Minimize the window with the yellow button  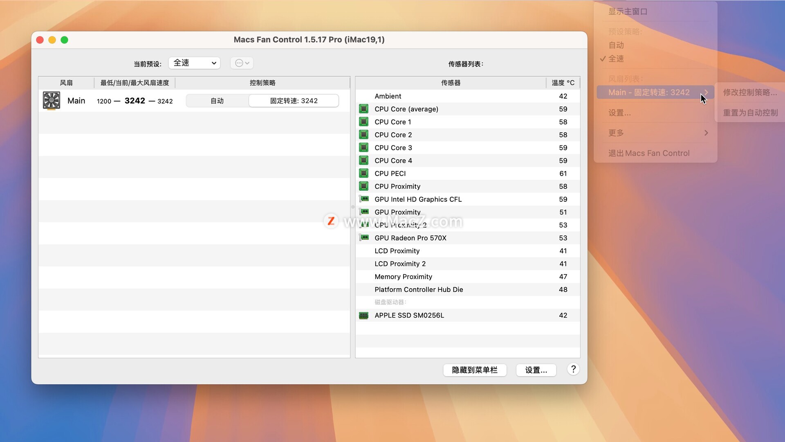click(52, 40)
